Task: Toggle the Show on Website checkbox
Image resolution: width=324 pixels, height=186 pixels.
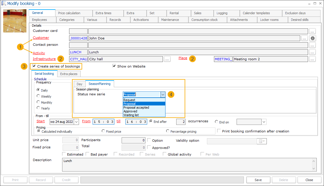Action: tap(114, 66)
